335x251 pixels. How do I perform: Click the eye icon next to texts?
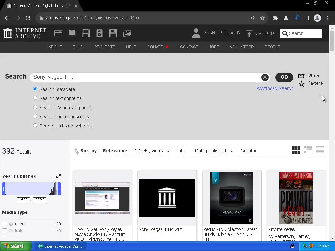tap(11, 231)
